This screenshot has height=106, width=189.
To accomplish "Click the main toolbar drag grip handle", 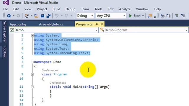I will tap(4, 16).
